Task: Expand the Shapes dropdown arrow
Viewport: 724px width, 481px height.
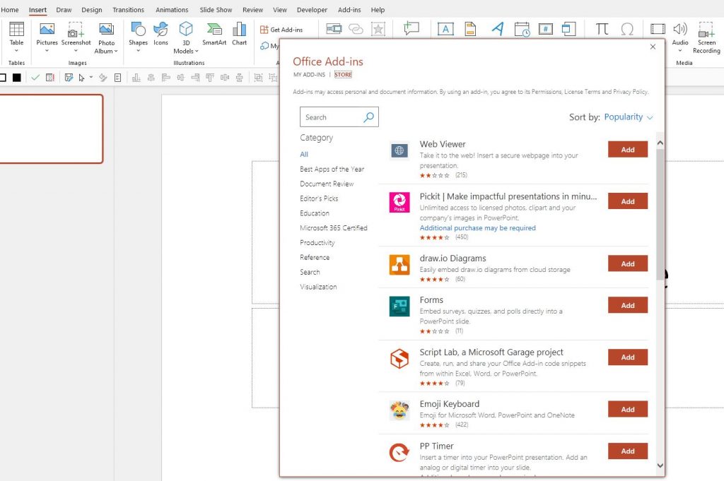Action: [138, 51]
